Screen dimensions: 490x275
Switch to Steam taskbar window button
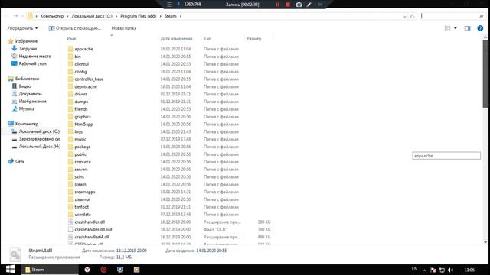[x=49, y=270]
